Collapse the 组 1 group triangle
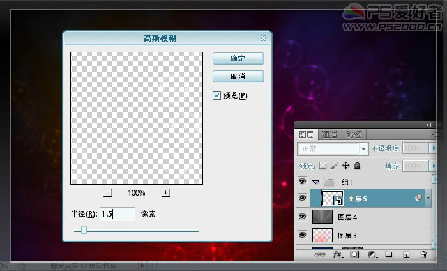 315,182
